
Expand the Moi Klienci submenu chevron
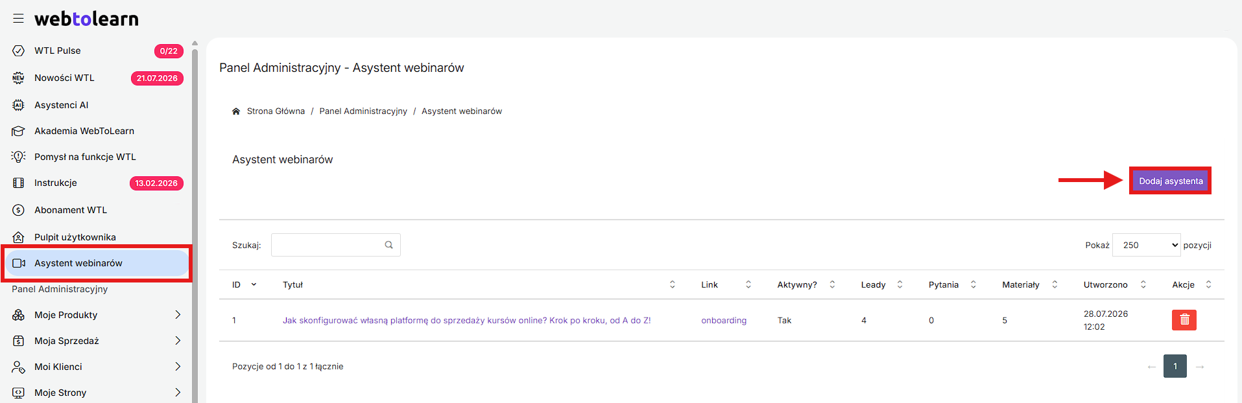pos(178,367)
